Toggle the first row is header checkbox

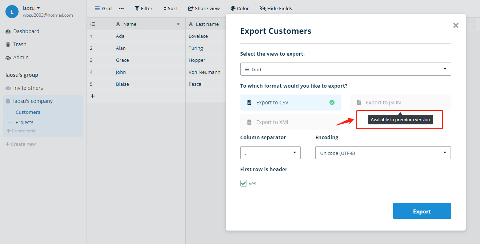pos(244,183)
